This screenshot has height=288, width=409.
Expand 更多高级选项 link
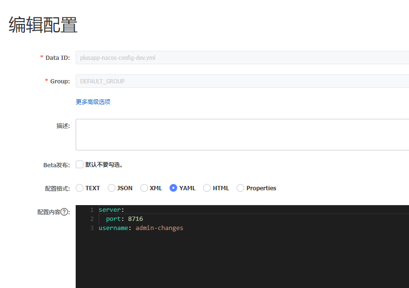pyautogui.click(x=93, y=102)
